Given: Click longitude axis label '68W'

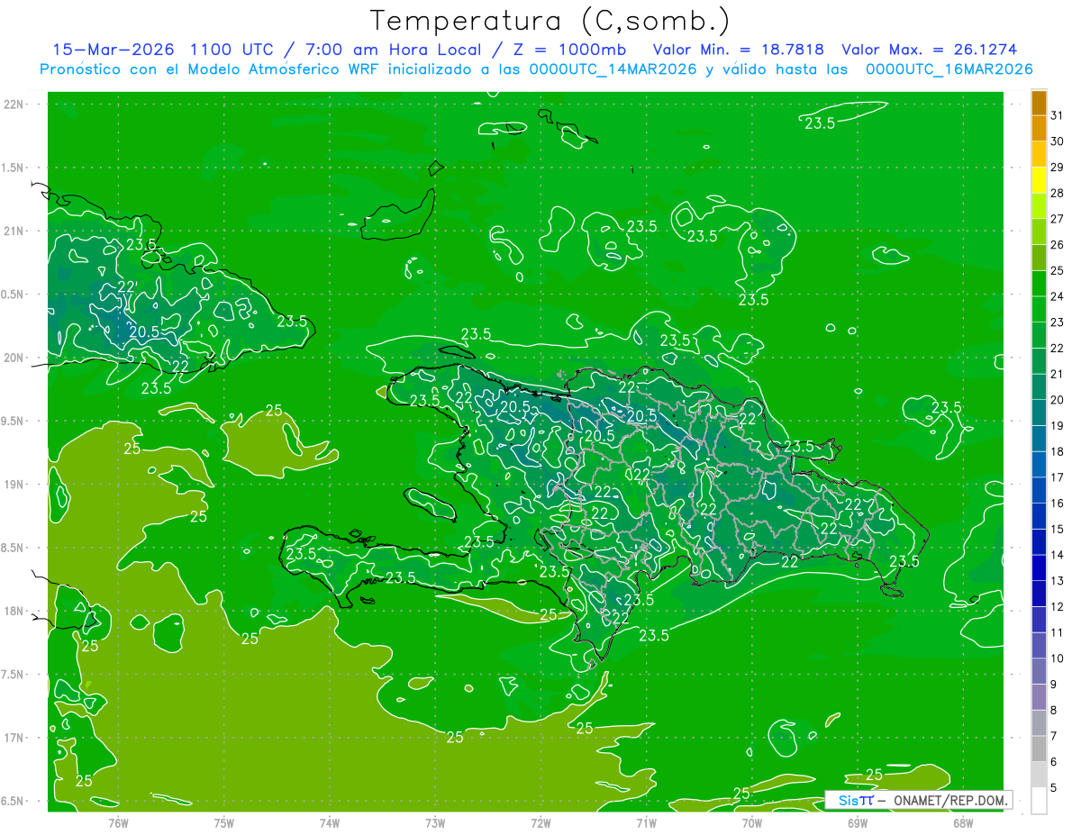Looking at the screenshot, I should (963, 823).
